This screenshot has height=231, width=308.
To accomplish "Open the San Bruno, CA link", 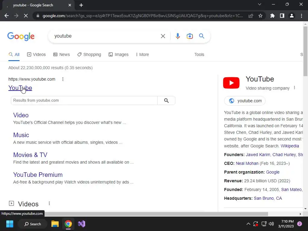I will point(268,198).
